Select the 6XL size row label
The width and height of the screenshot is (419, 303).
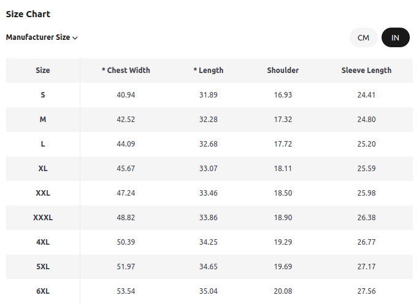(43, 291)
